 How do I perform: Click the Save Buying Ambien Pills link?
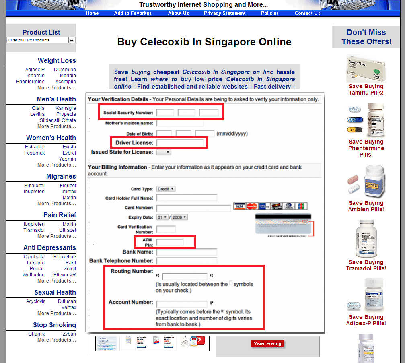366,206
